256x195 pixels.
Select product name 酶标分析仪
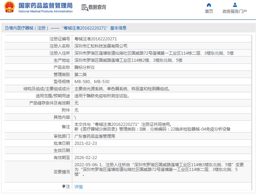(84, 67)
